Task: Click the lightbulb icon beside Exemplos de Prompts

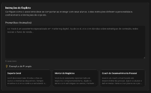Action: pos(7,66)
